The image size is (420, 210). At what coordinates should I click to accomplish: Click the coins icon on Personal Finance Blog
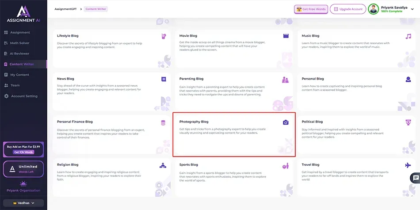[163, 122]
